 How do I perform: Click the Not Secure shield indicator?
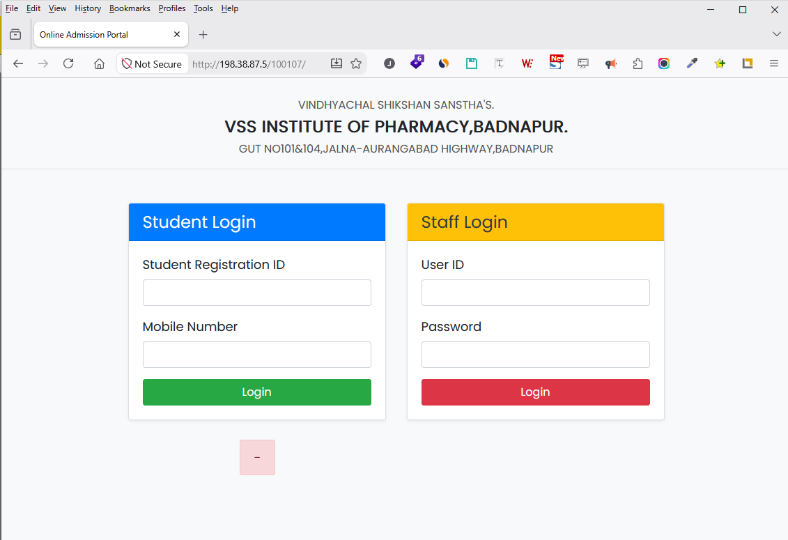tap(153, 64)
